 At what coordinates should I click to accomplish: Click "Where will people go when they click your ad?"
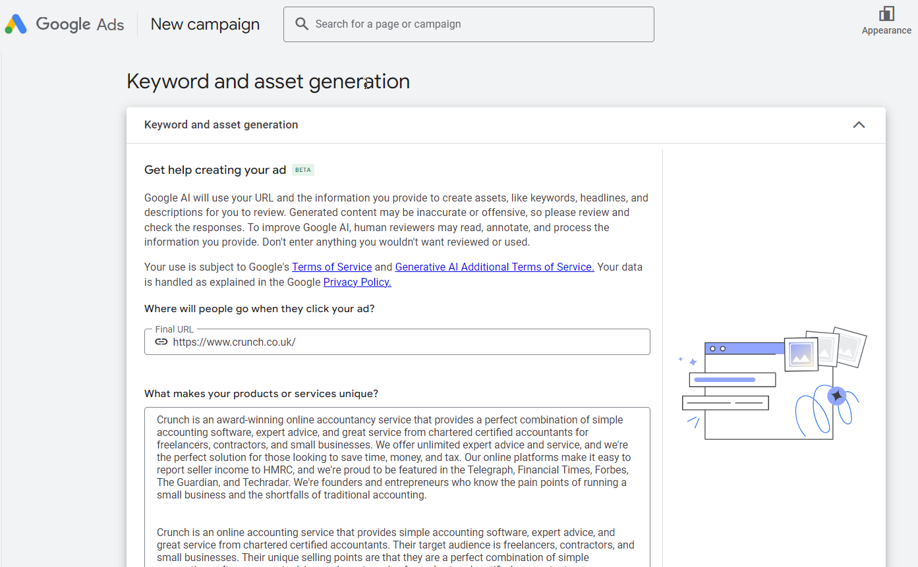pos(260,308)
